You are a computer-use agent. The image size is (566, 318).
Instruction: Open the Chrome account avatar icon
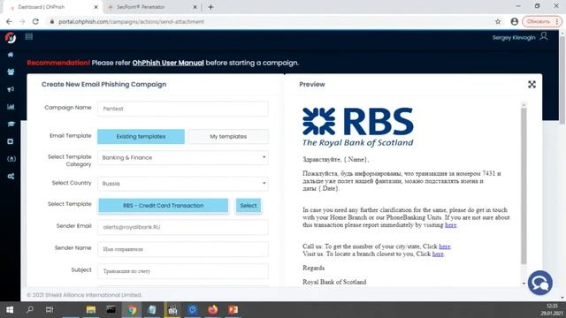pyautogui.click(x=515, y=21)
